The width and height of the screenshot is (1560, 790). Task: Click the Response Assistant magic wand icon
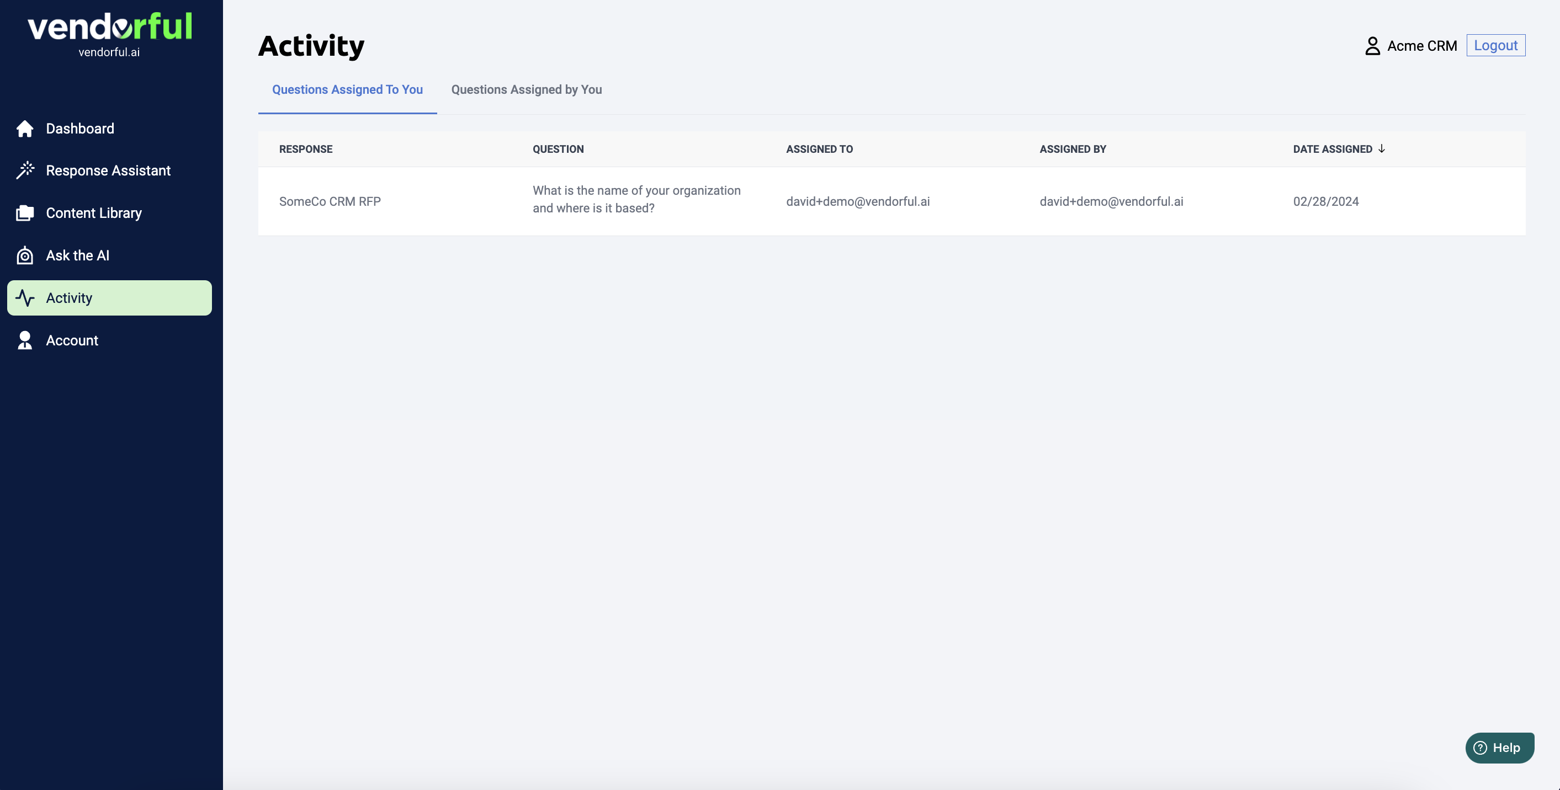[25, 170]
